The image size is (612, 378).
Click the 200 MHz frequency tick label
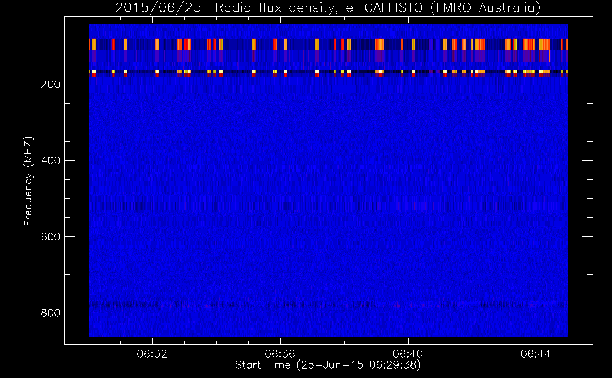click(50, 84)
